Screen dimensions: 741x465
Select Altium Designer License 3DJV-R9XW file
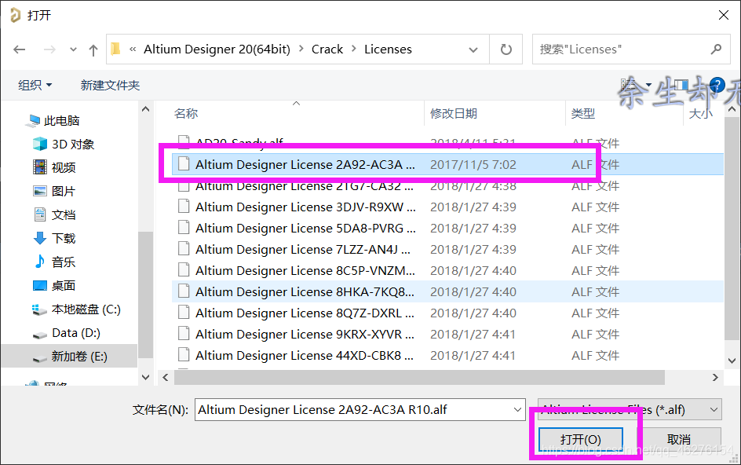447,207
